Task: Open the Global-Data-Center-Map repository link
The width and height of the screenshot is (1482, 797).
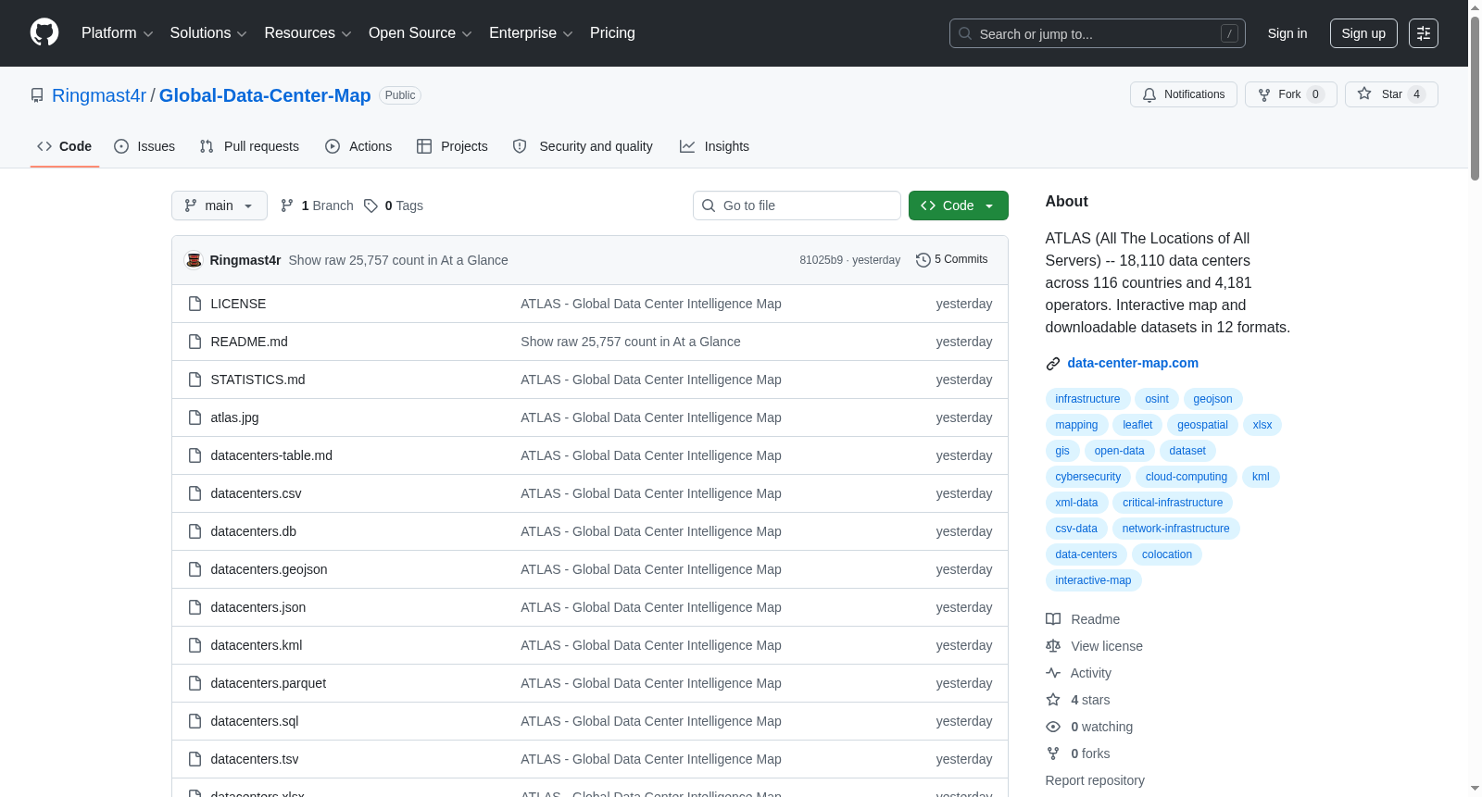Action: tap(265, 95)
